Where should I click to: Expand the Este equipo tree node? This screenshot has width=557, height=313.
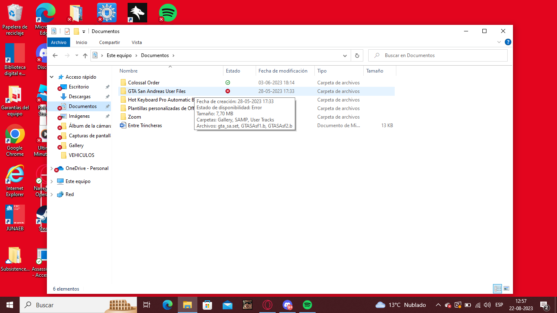[x=52, y=181]
